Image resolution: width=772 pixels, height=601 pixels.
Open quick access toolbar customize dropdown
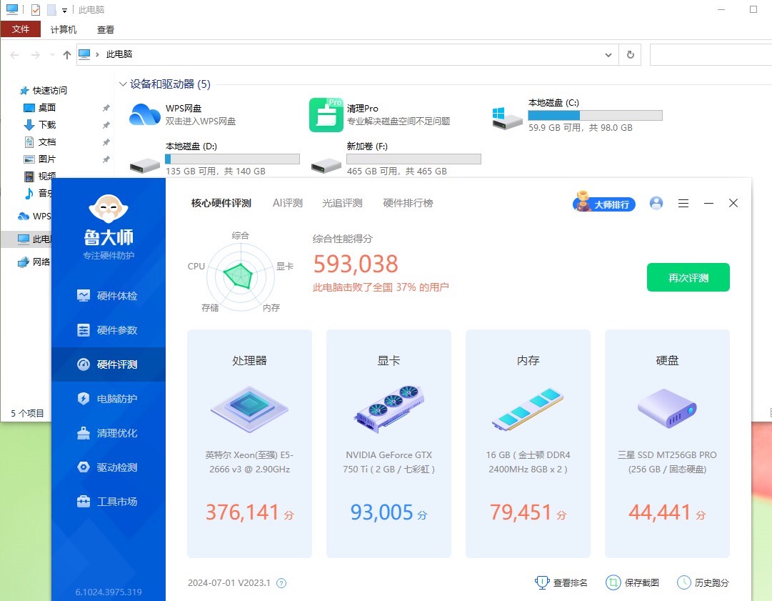(64, 10)
